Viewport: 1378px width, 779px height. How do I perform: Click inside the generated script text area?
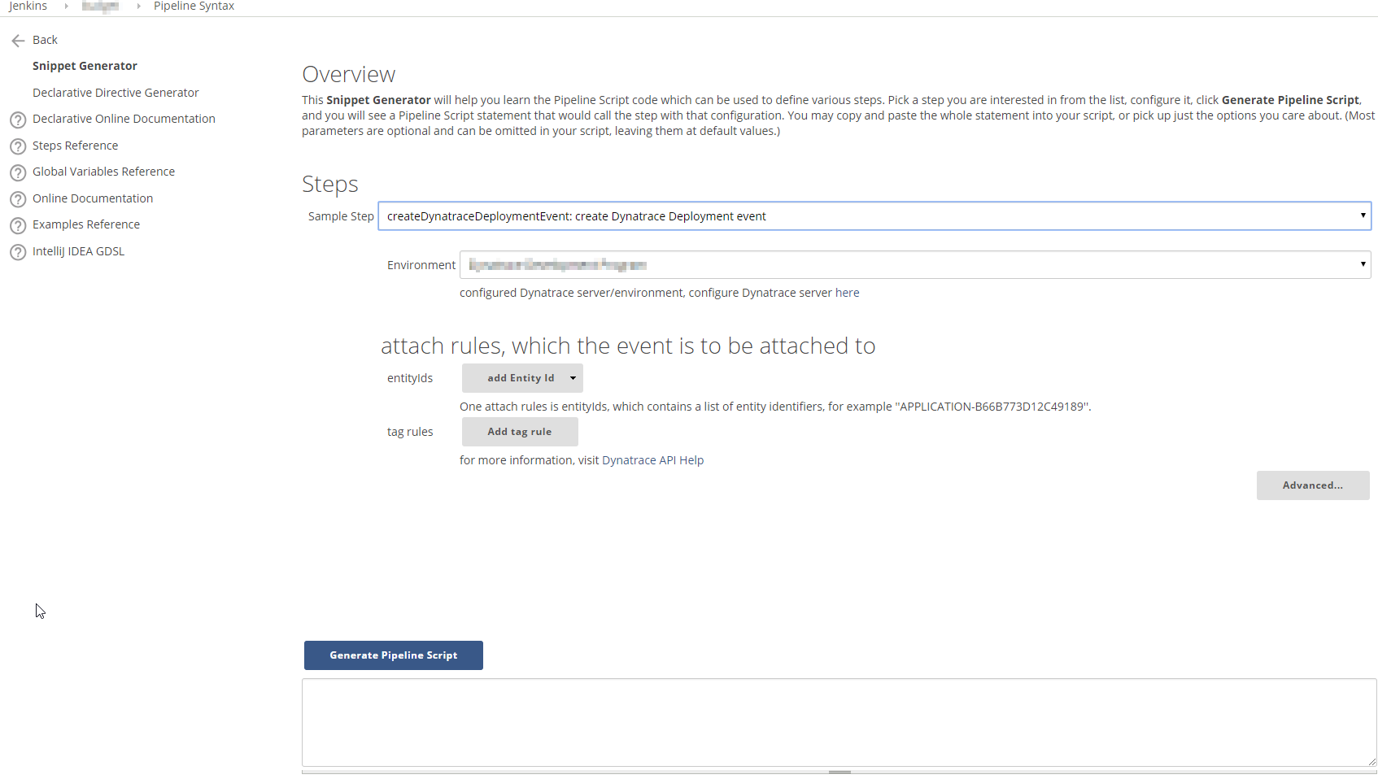[838, 722]
